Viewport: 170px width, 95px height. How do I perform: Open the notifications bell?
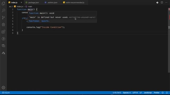tap(167, 93)
